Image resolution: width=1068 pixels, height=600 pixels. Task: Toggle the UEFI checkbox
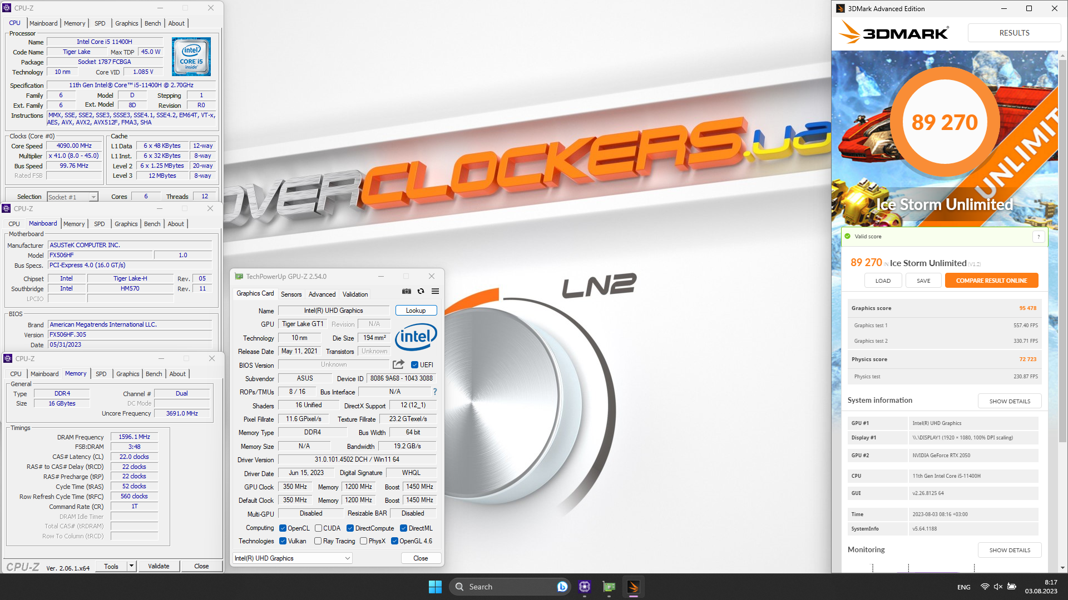(x=414, y=365)
